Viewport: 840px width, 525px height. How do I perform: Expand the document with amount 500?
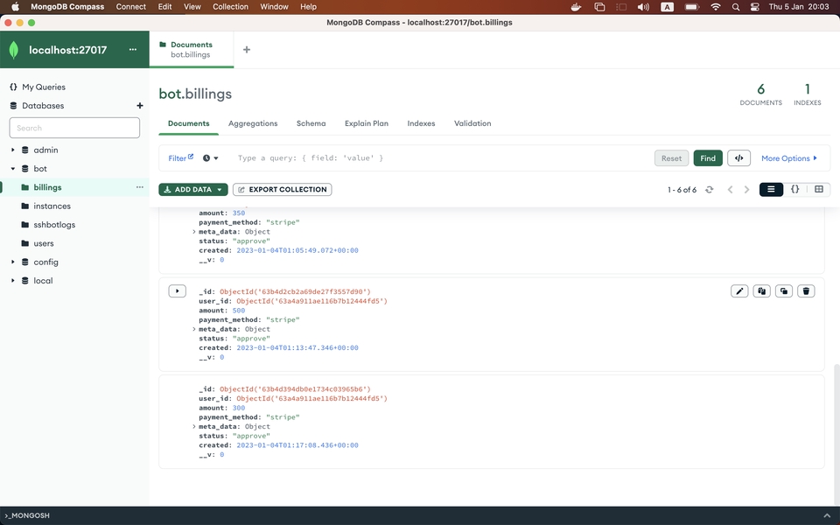click(x=178, y=290)
